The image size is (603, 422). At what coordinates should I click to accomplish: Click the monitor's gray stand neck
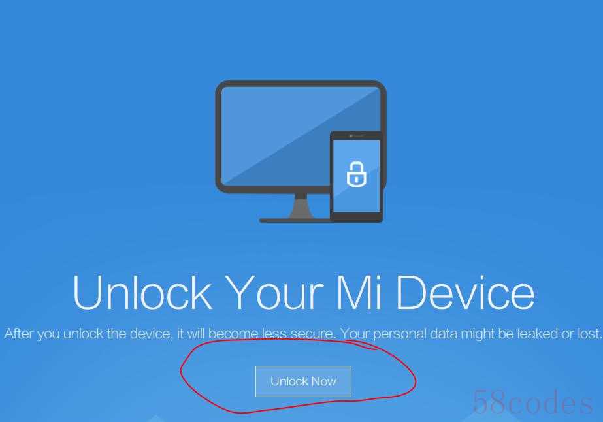pyautogui.click(x=301, y=206)
